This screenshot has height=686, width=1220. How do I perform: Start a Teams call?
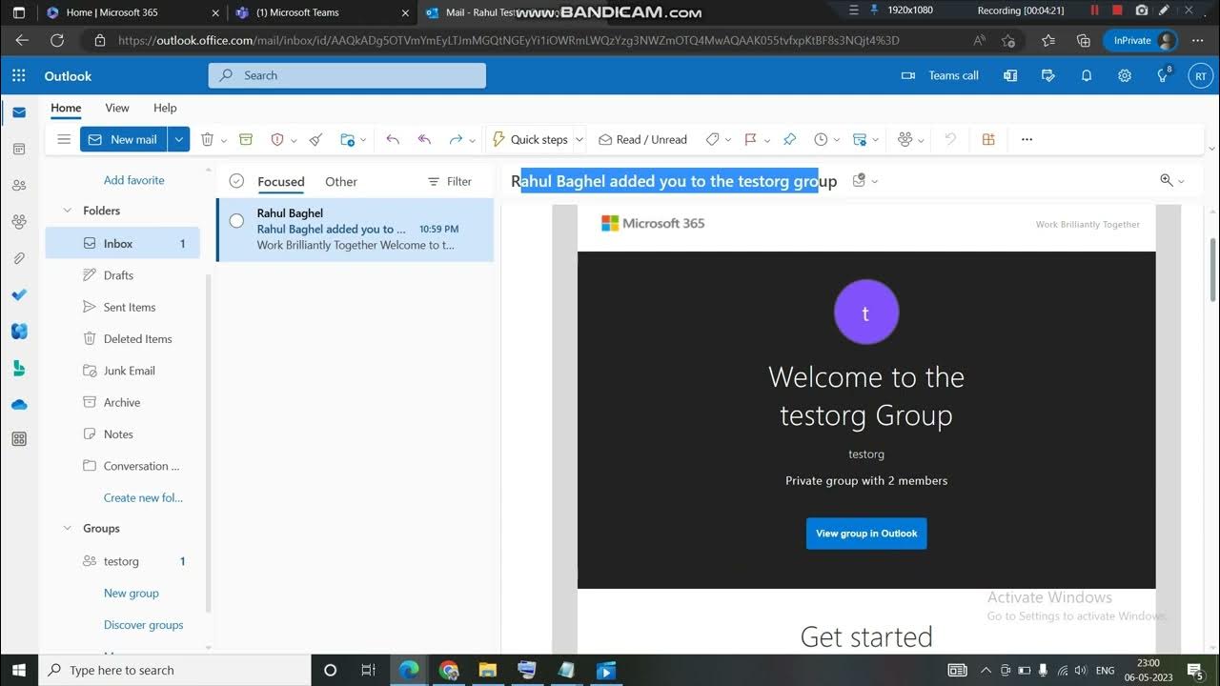pyautogui.click(x=941, y=75)
